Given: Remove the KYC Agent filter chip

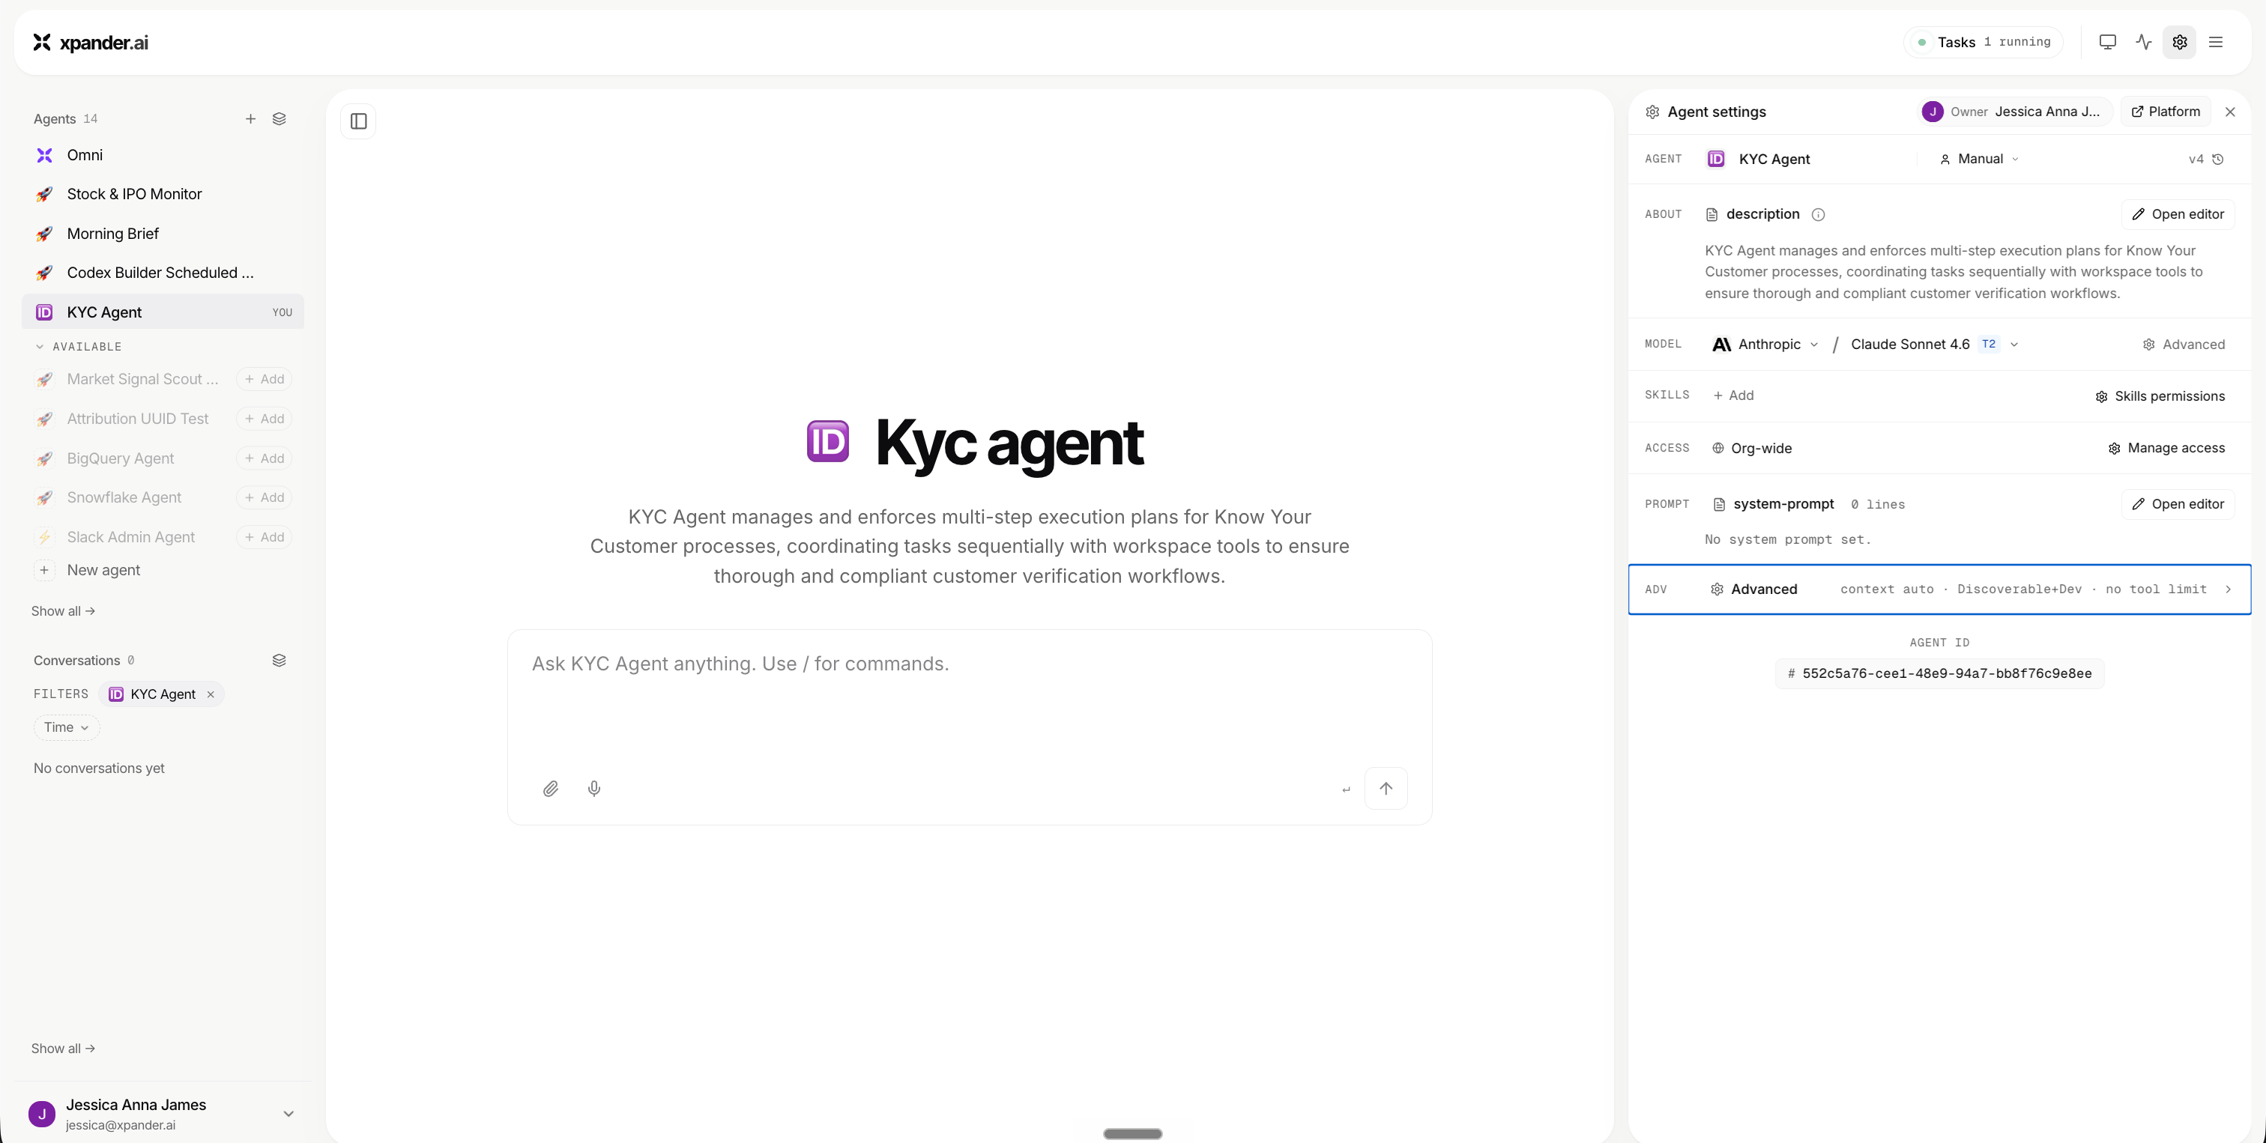Looking at the screenshot, I should click(211, 694).
